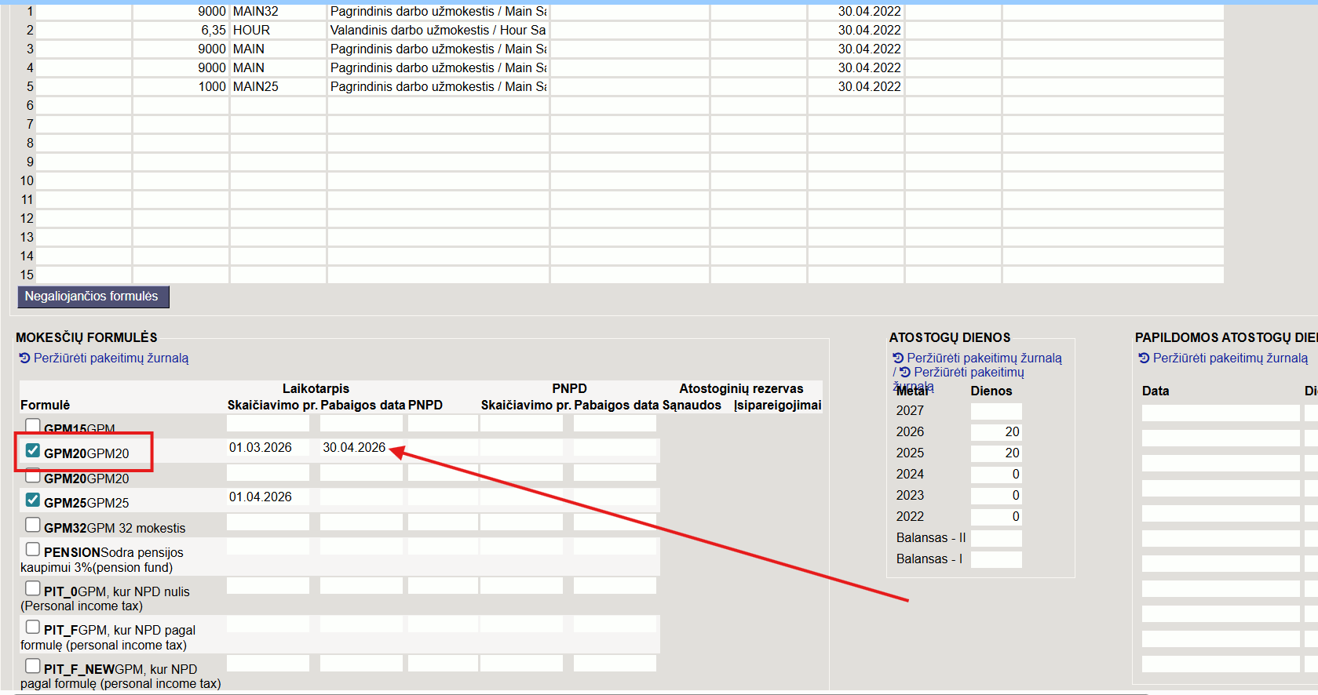
Task: Enable the GPM32 mokestis checkbox
Action: pos(33,525)
